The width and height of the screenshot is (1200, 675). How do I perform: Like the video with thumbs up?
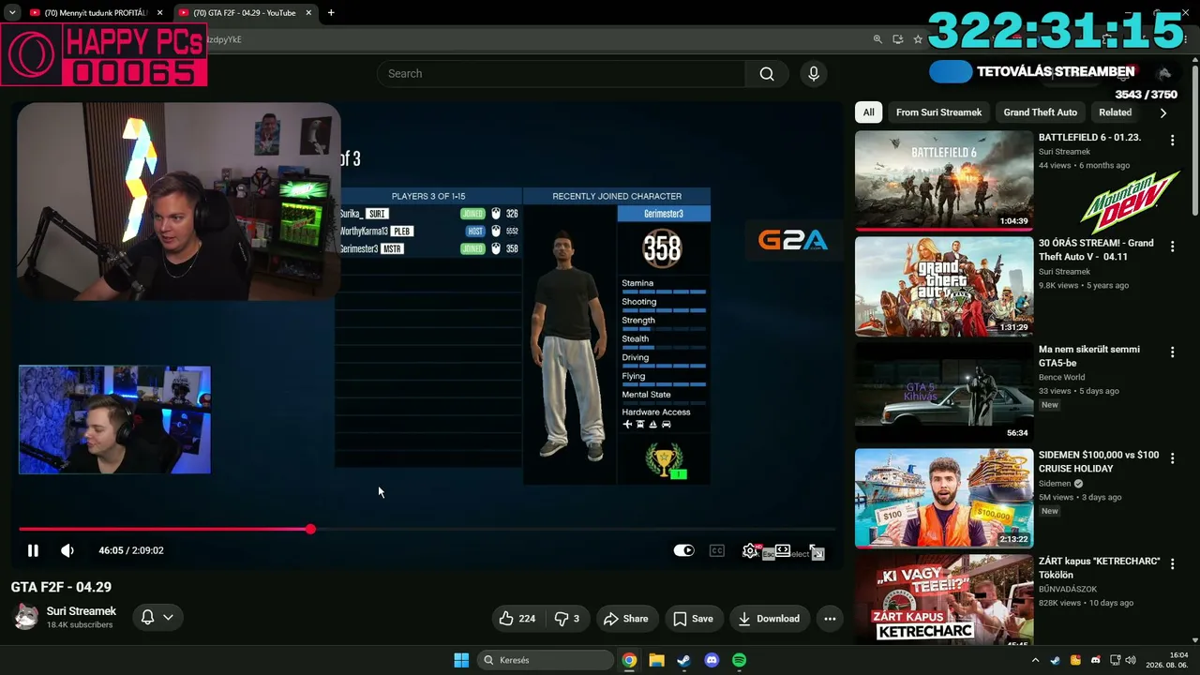click(x=517, y=619)
